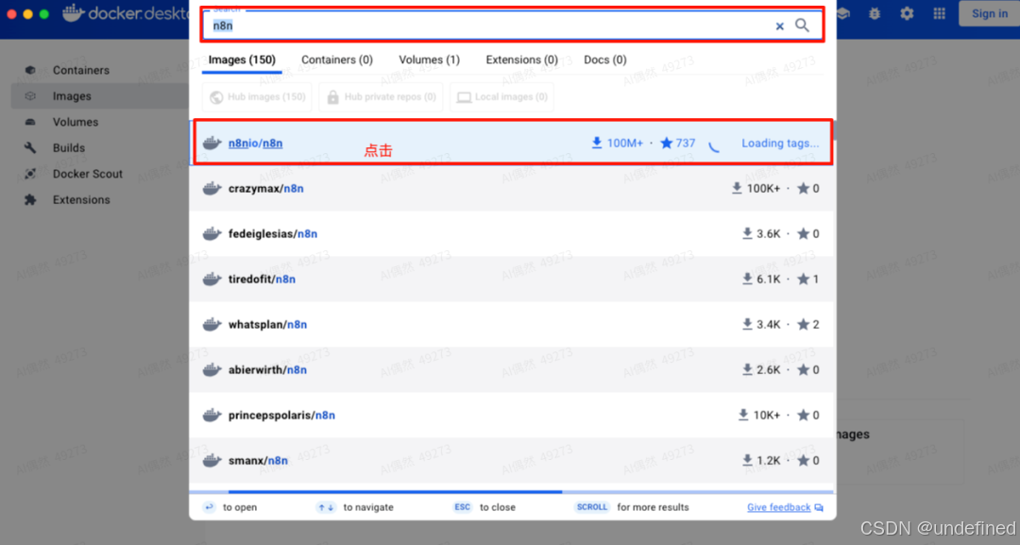Viewport: 1020px width, 545px height.
Task: Click the whale icon beside fedeiglesias/n8n
Action: pyautogui.click(x=212, y=233)
